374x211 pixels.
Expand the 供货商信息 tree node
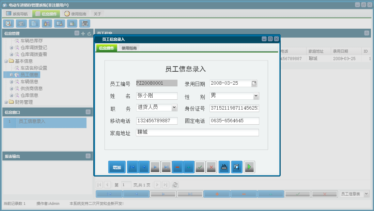[11, 89]
